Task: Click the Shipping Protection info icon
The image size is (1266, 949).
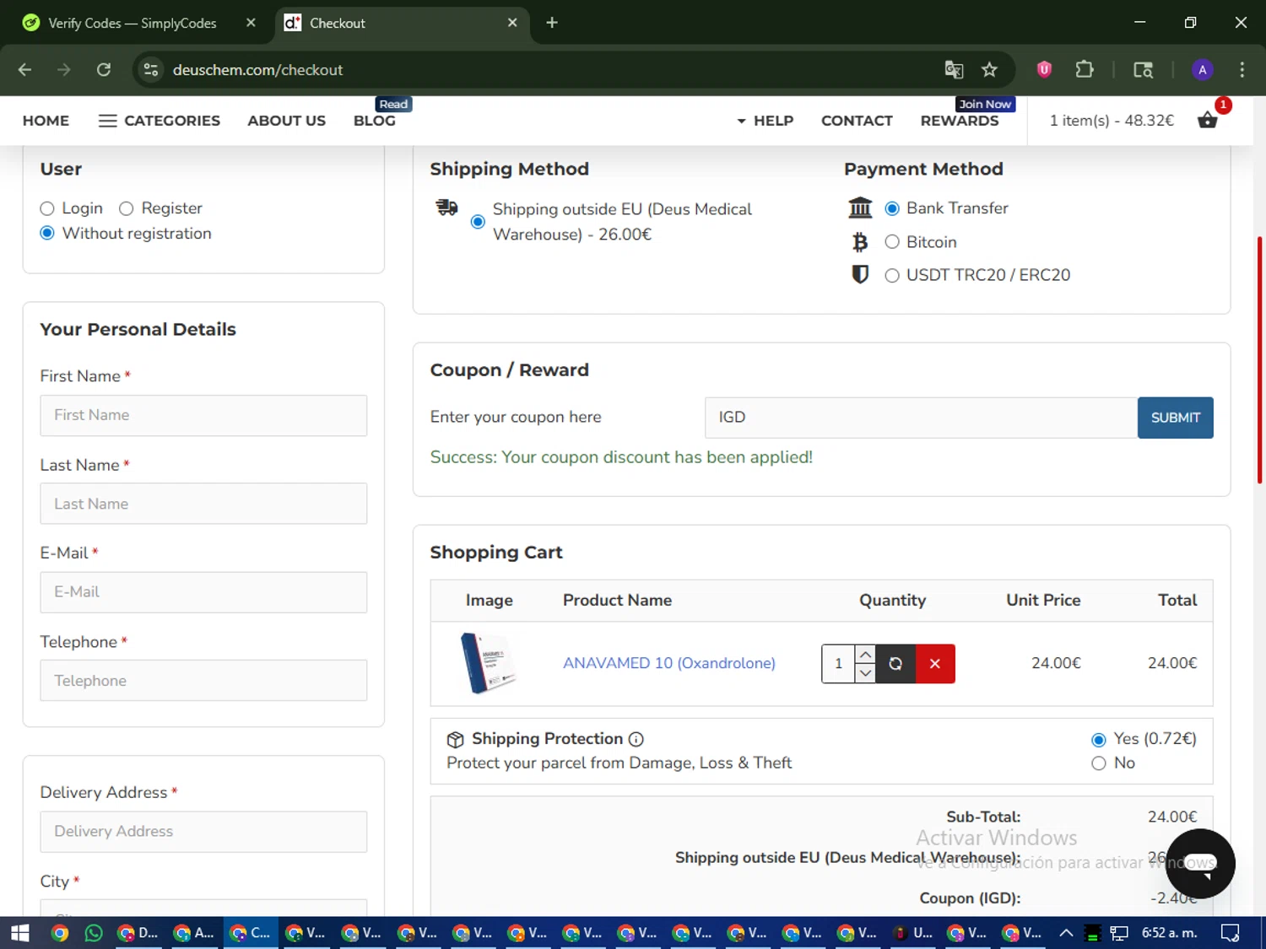Action: [636, 740]
